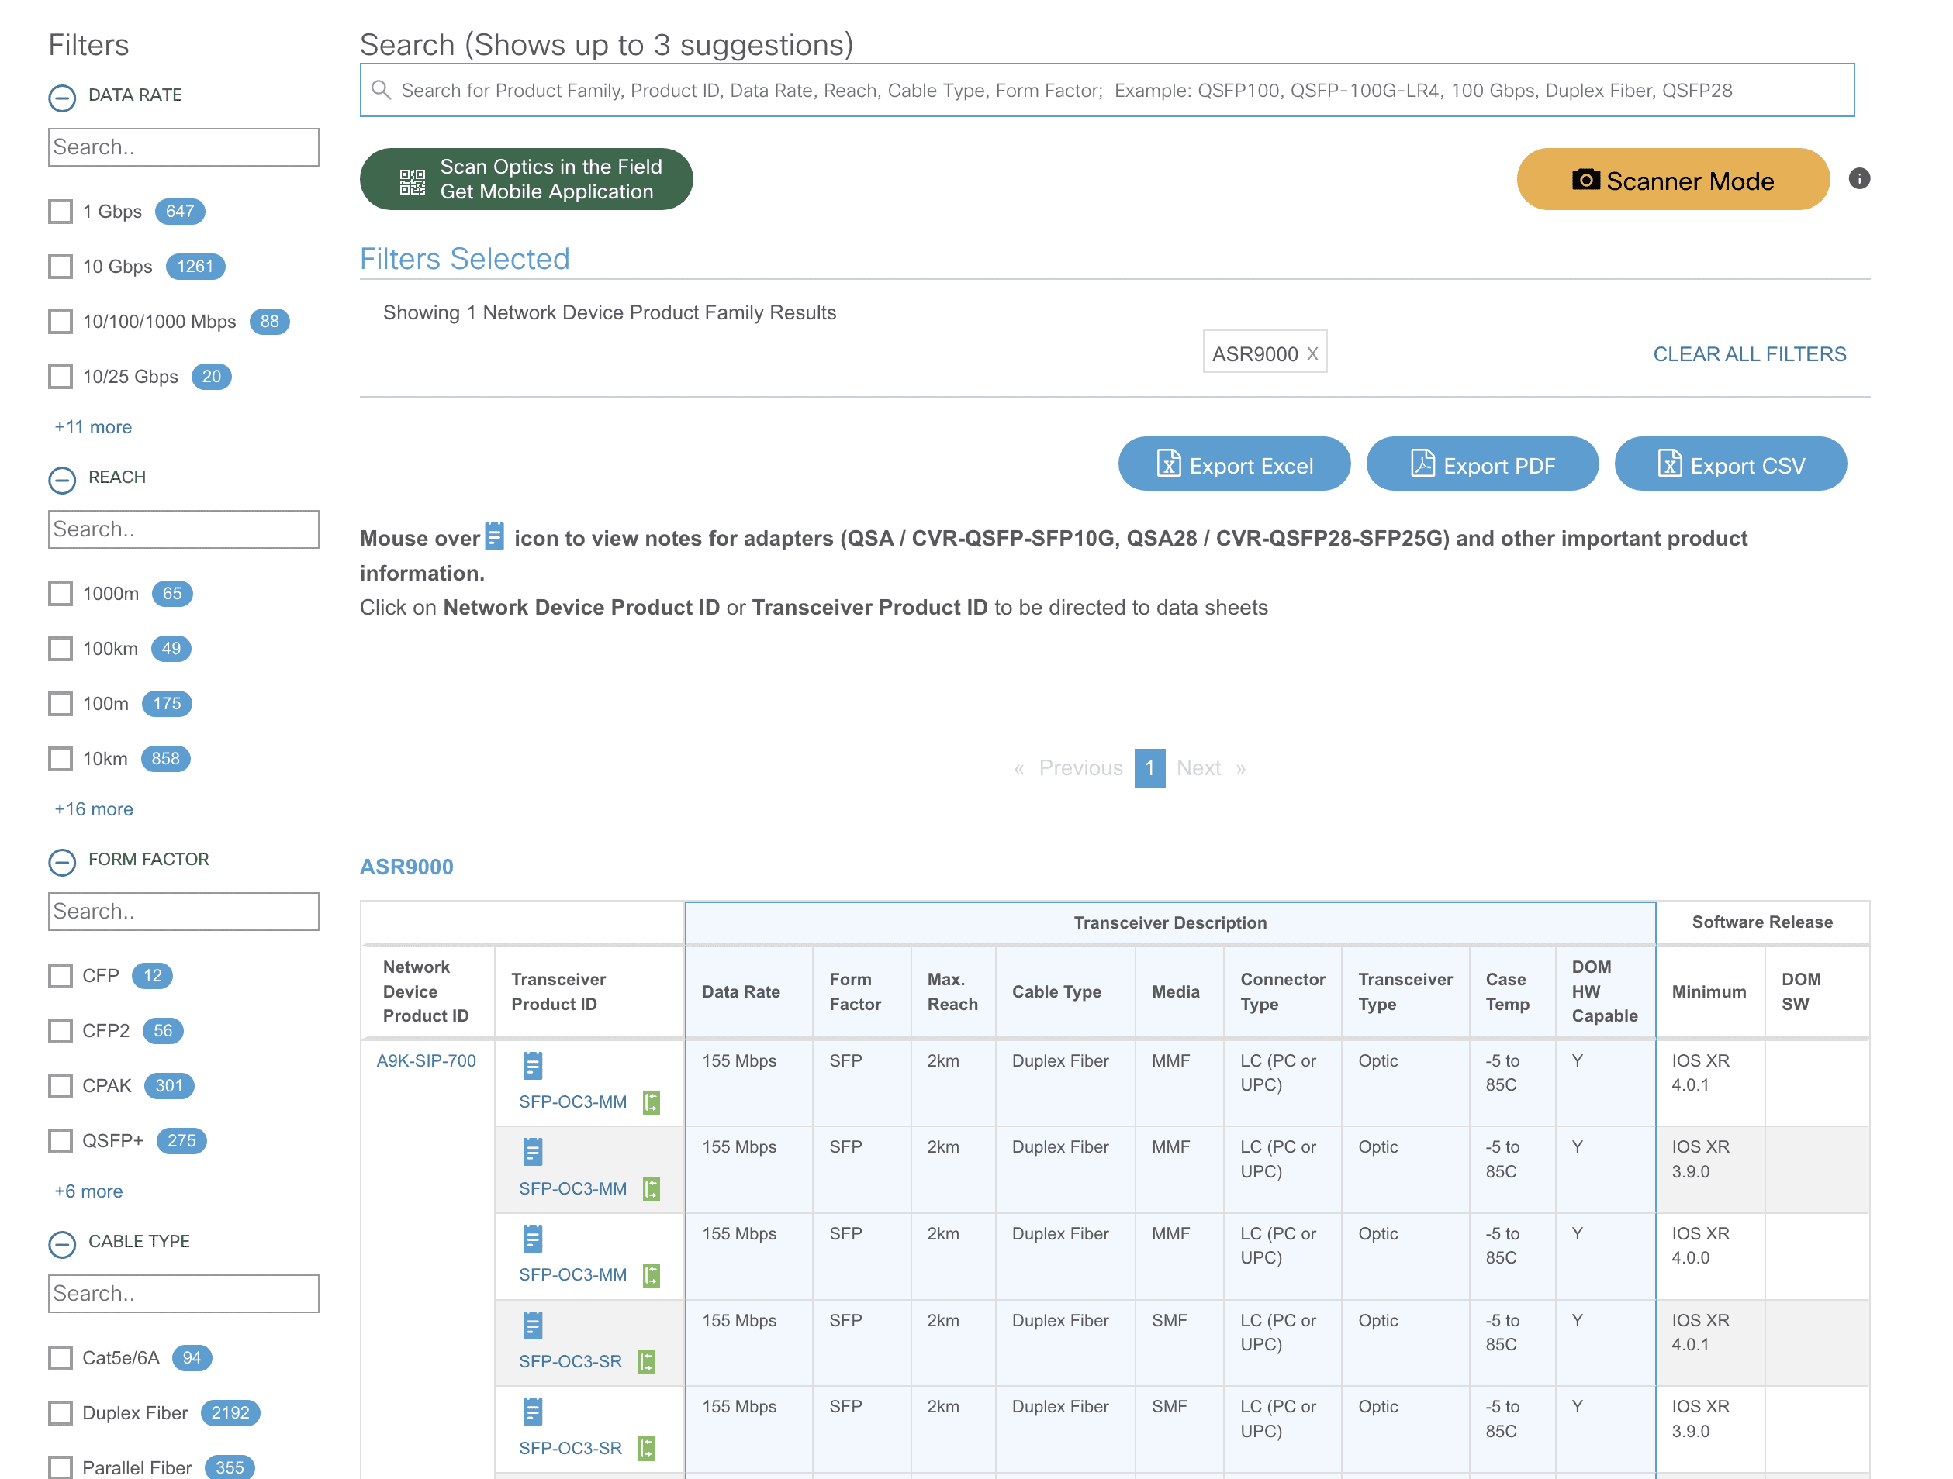Click CLEAR ALL FILTERS
Screen dimensions: 1953x1479
1750,355
